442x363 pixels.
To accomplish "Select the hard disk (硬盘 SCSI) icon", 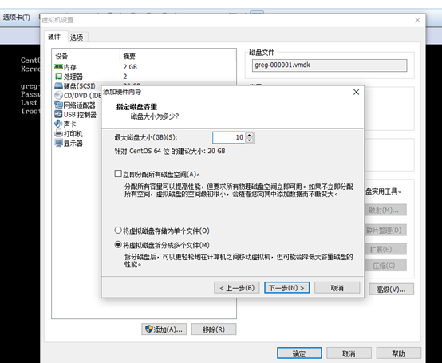I will point(58,85).
